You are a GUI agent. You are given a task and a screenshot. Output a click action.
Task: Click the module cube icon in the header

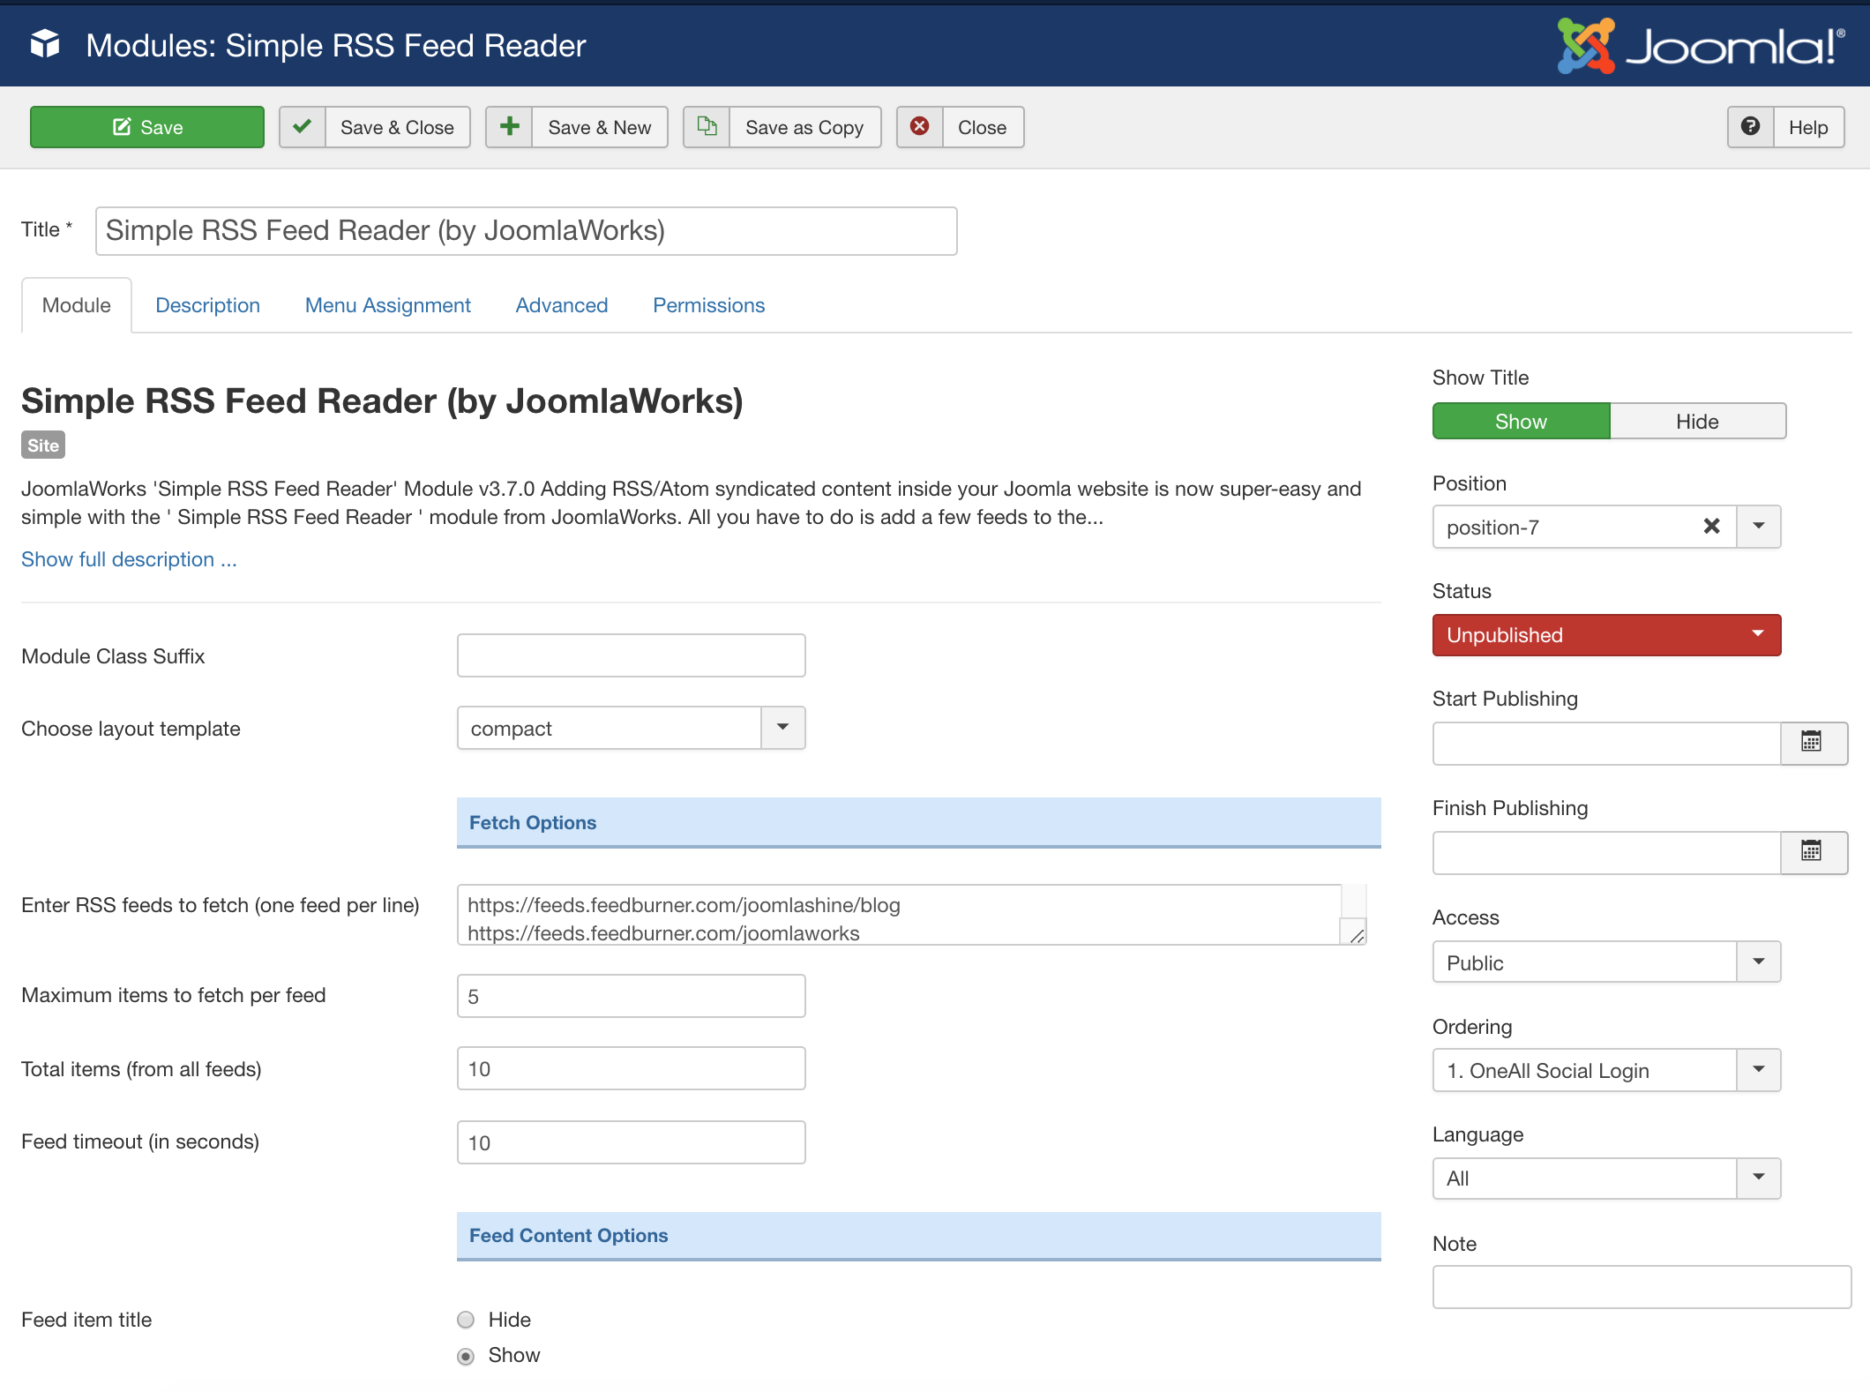[x=45, y=43]
